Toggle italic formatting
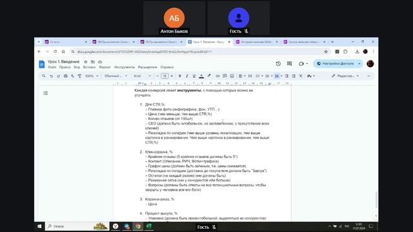 tap(186, 76)
